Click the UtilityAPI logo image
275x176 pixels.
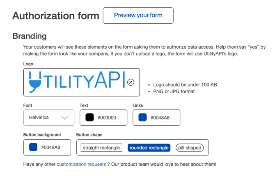coord(78,82)
